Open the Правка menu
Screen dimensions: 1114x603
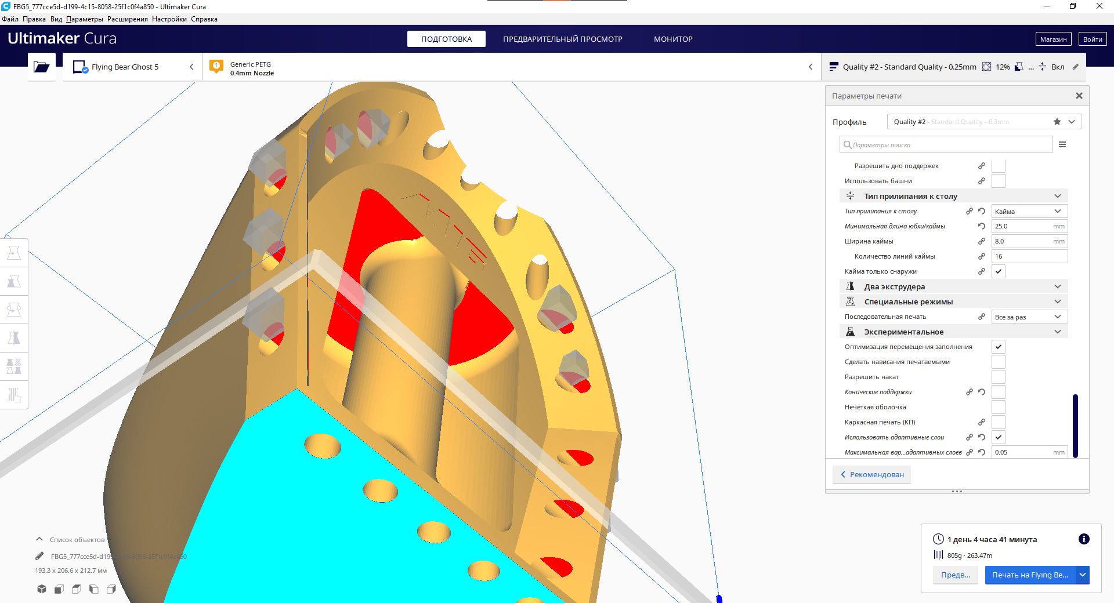34,19
